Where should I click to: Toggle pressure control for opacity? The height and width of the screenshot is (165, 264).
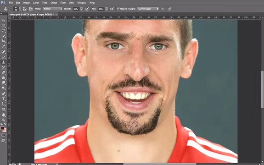(87, 9)
